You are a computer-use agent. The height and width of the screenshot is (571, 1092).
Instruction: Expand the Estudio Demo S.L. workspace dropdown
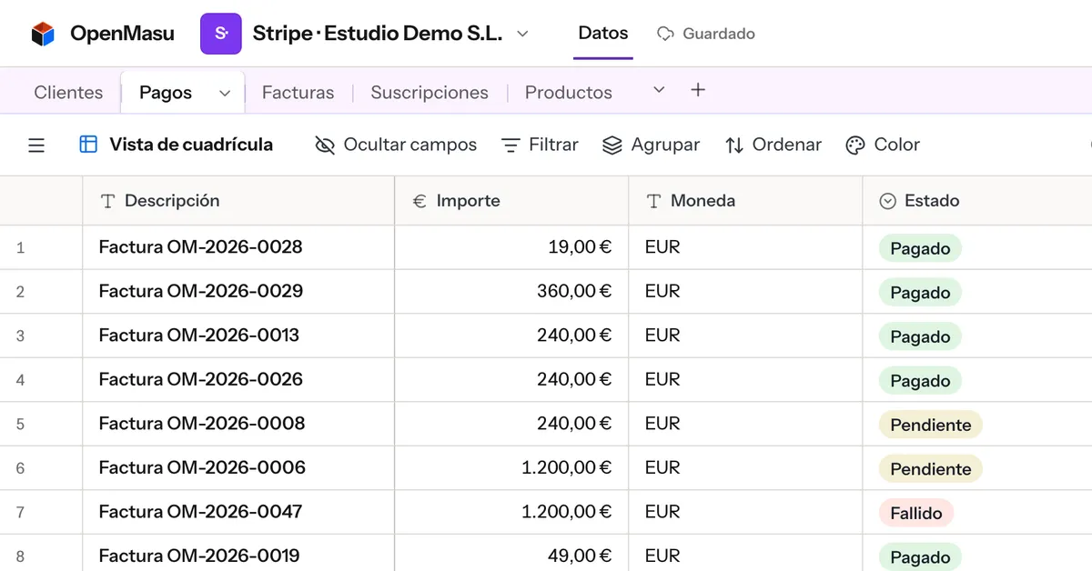522,34
